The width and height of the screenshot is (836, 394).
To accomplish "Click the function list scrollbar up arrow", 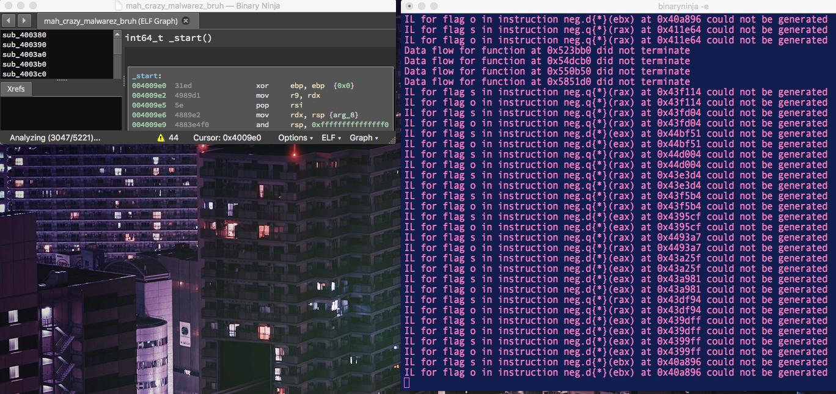I will pos(117,34).
